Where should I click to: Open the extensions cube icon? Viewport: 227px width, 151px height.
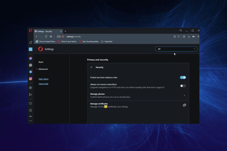184,37
